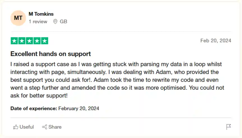This screenshot has width=242, height=138.
Task: Mark the review as Useful via its label
Action: [x=27, y=127]
